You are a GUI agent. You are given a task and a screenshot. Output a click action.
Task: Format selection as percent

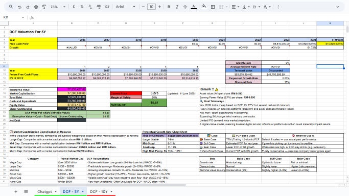pyautogui.click(x=82, y=7)
